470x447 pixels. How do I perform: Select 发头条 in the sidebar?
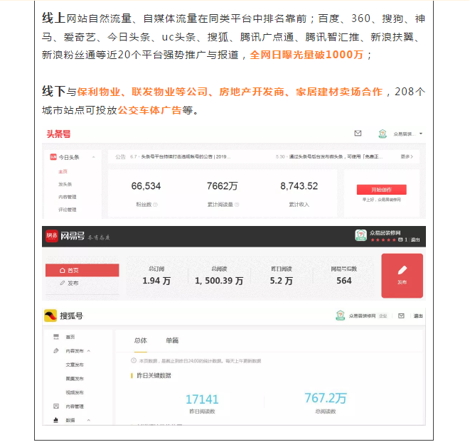(65, 183)
